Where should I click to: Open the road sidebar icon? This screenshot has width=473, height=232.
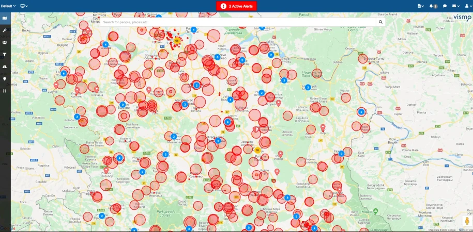(5, 67)
